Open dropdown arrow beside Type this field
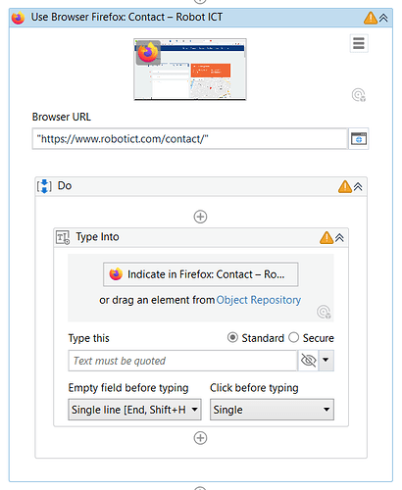The image size is (402, 490). (x=326, y=361)
